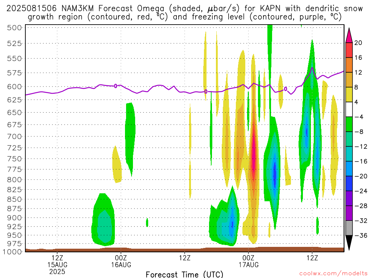This screenshot has height=278, width=371.
Task: Select the '625' pressure level label
Action: [14, 100]
